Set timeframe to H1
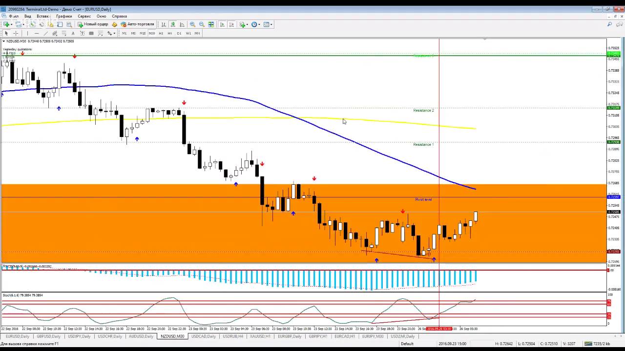The width and height of the screenshot is (625, 351). pyautogui.click(x=161, y=33)
